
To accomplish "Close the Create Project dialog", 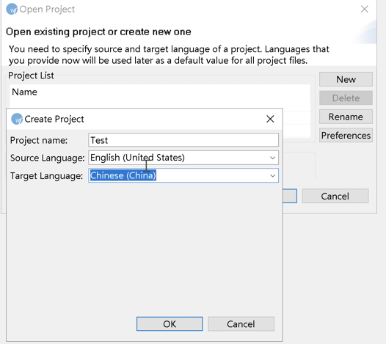I will 270,119.
